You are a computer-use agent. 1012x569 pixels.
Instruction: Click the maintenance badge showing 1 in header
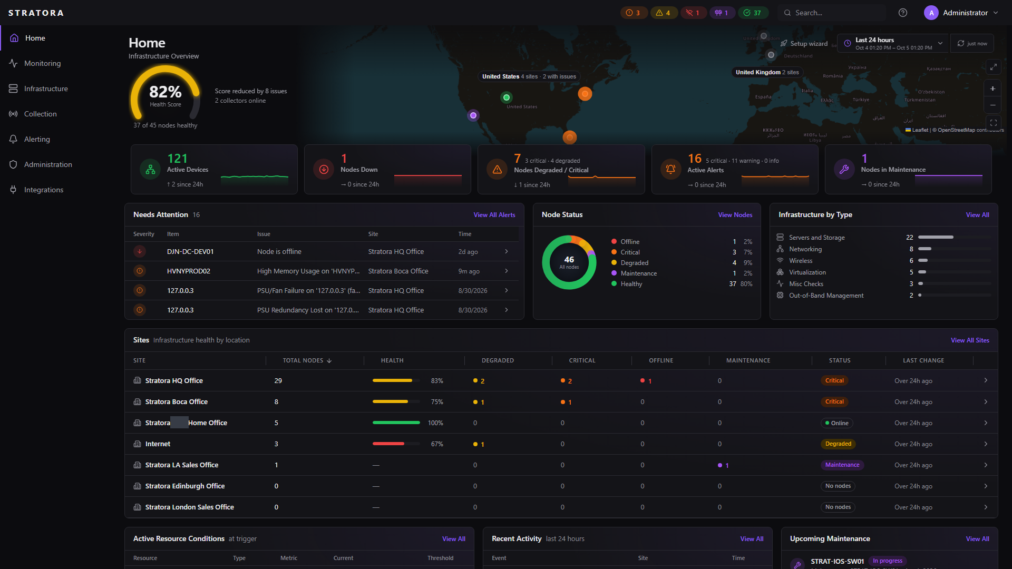pyautogui.click(x=722, y=13)
